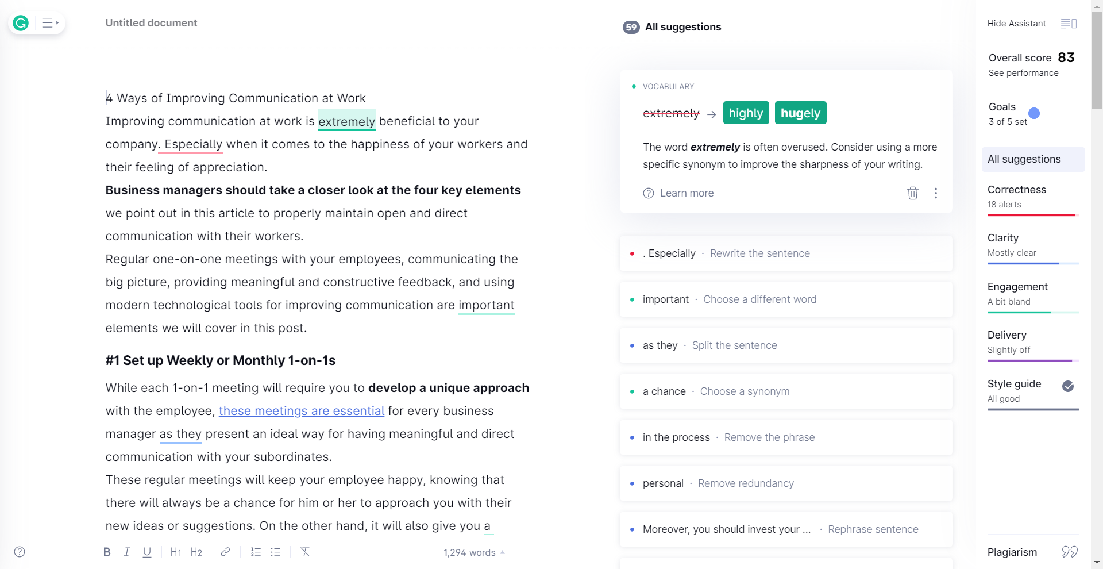Click Learn more on vocabulary card
The height and width of the screenshot is (569, 1103).
pos(686,193)
